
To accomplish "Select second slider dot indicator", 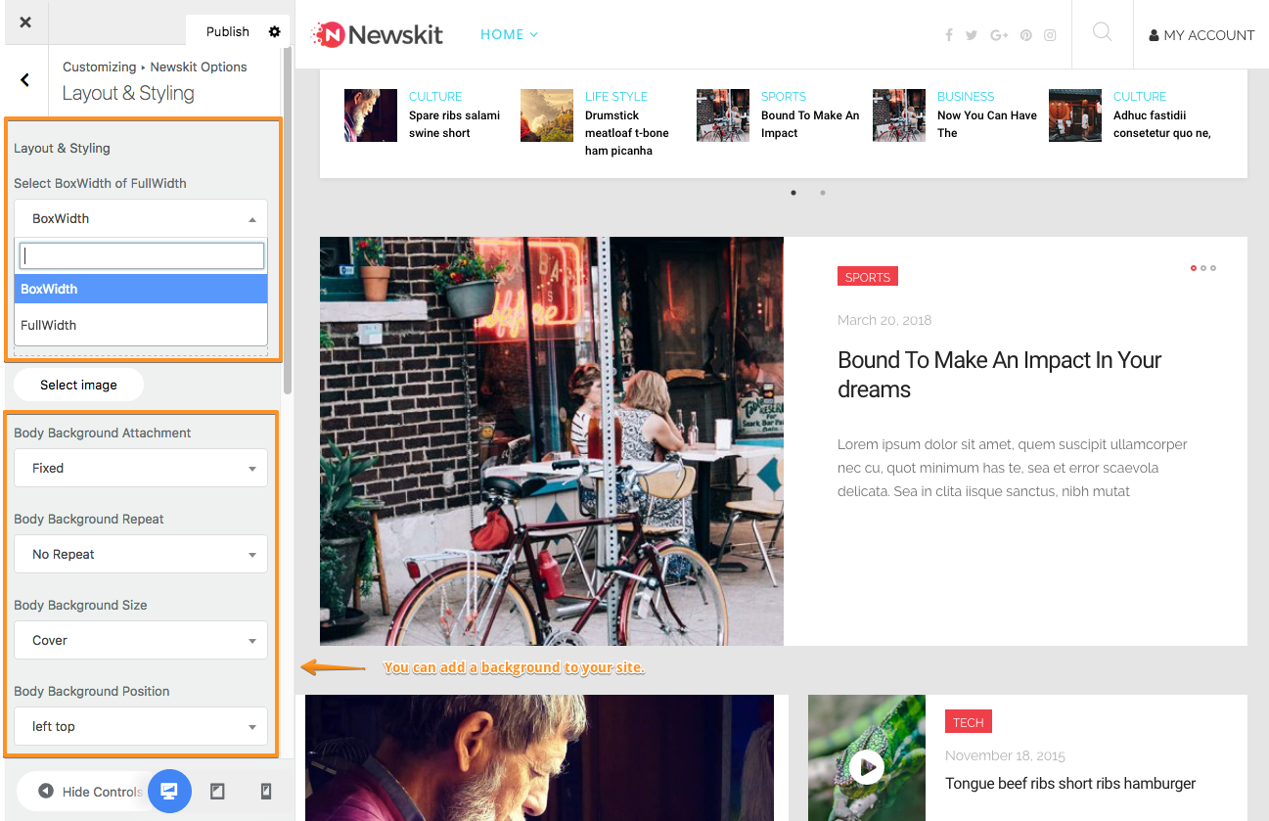I will (x=1203, y=267).
